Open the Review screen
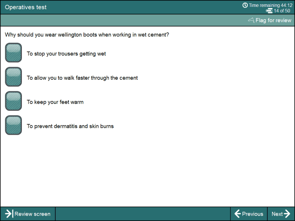295x221 pixels. point(28,214)
